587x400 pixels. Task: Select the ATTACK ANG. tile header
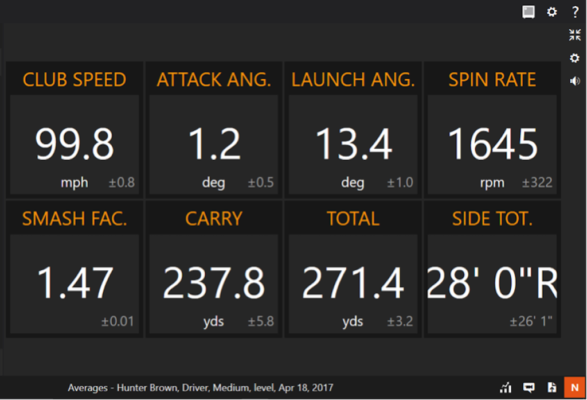(214, 79)
